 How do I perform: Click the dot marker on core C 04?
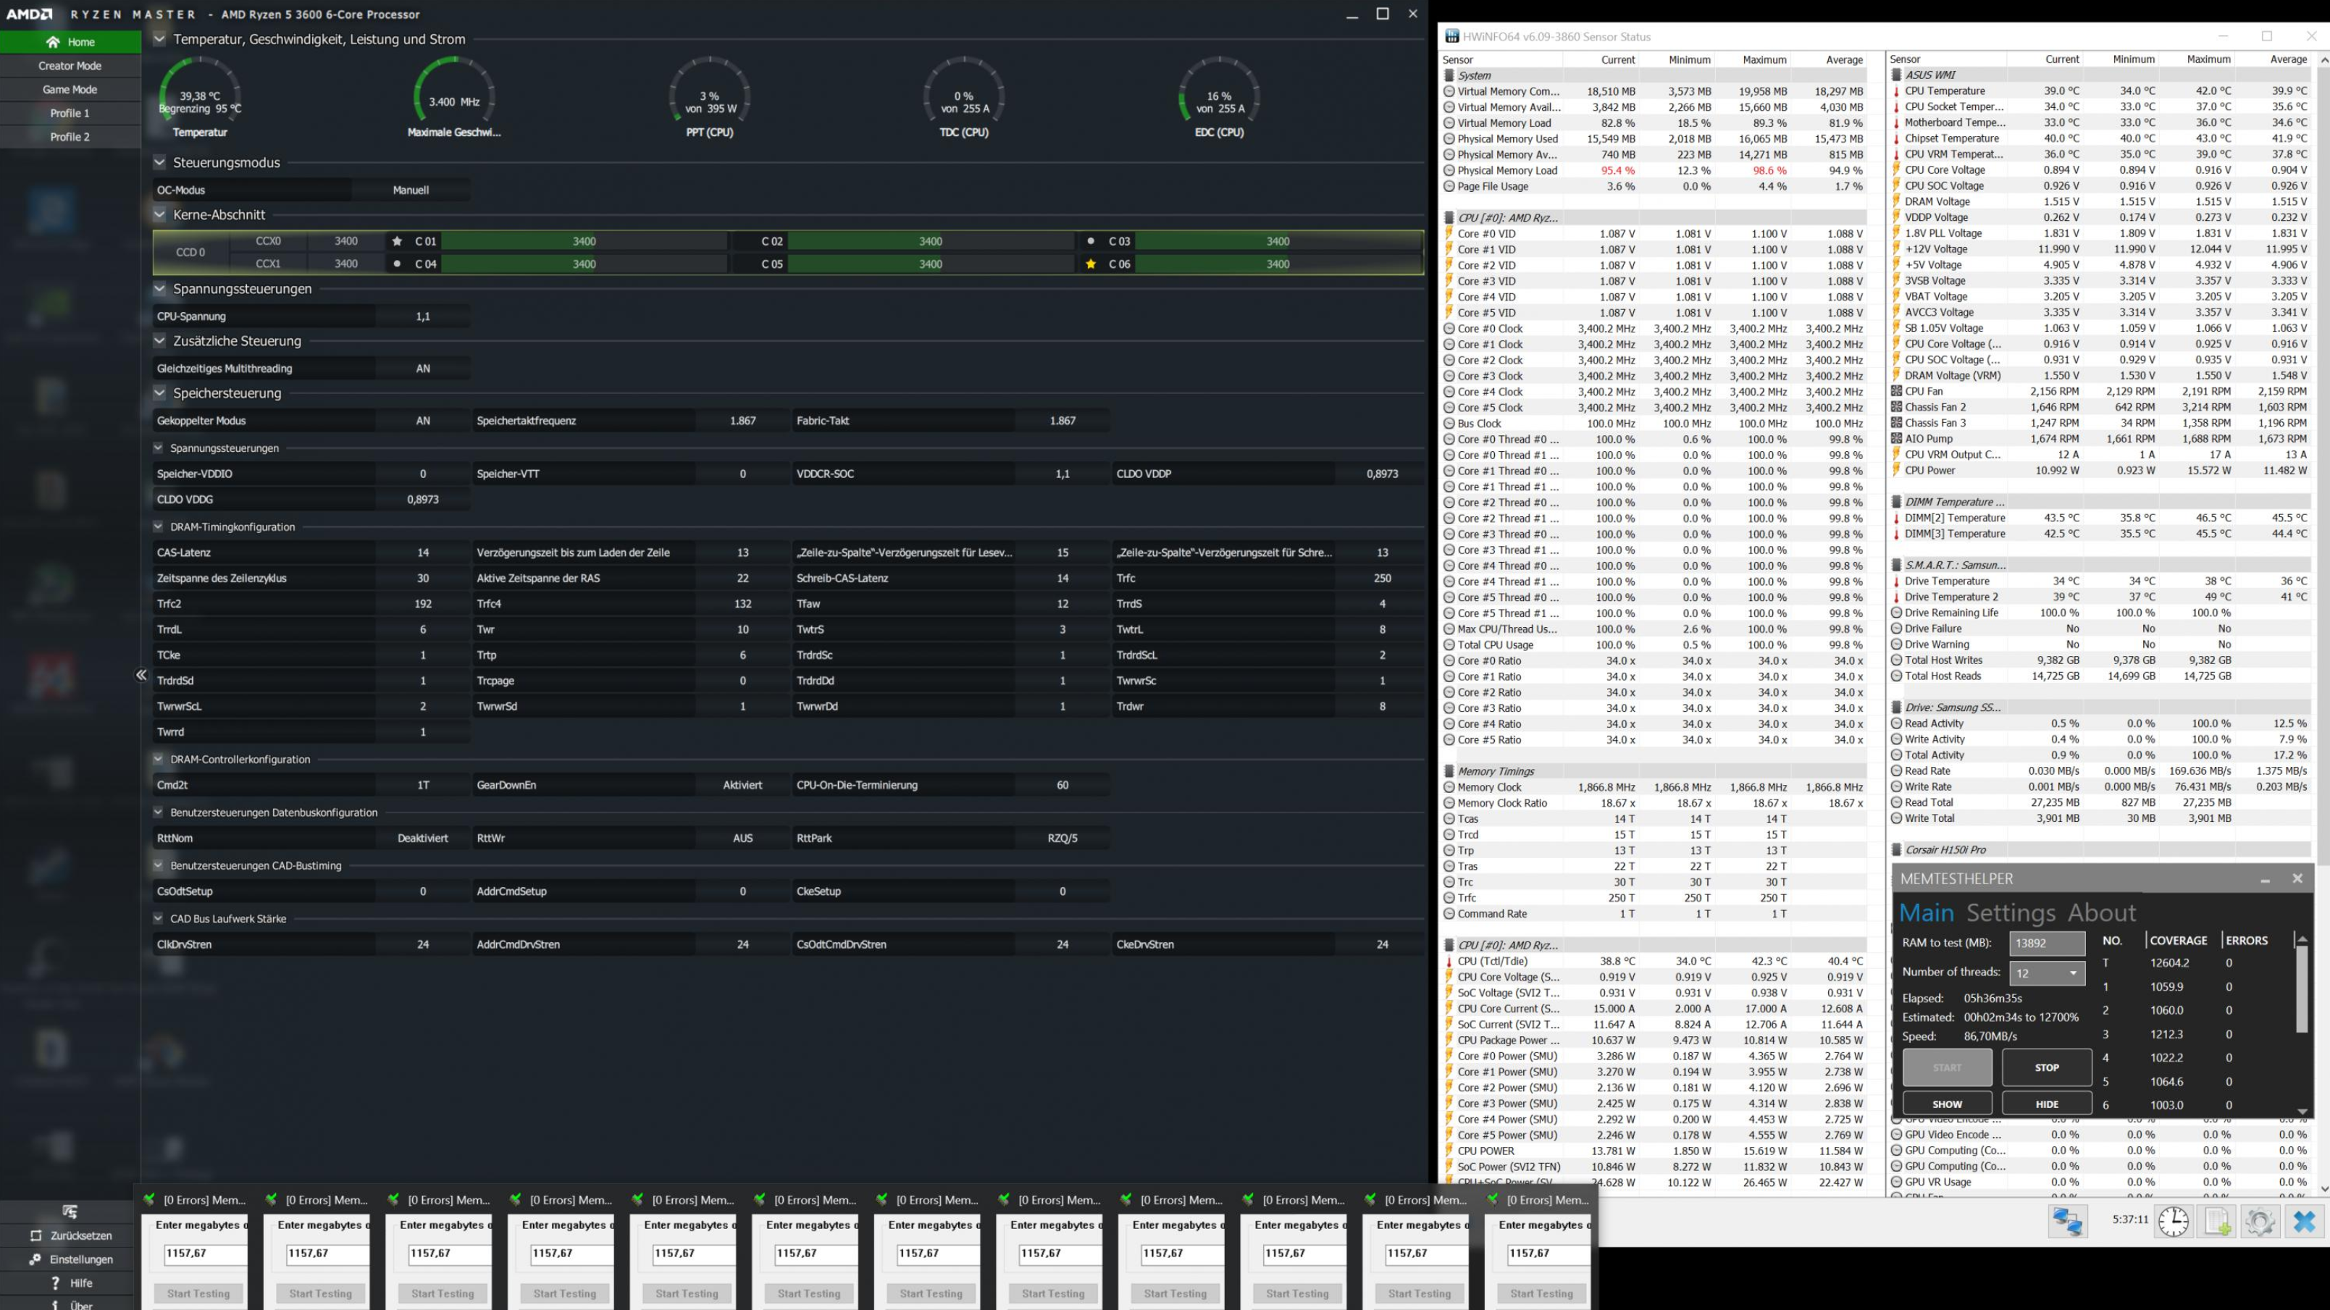[397, 264]
